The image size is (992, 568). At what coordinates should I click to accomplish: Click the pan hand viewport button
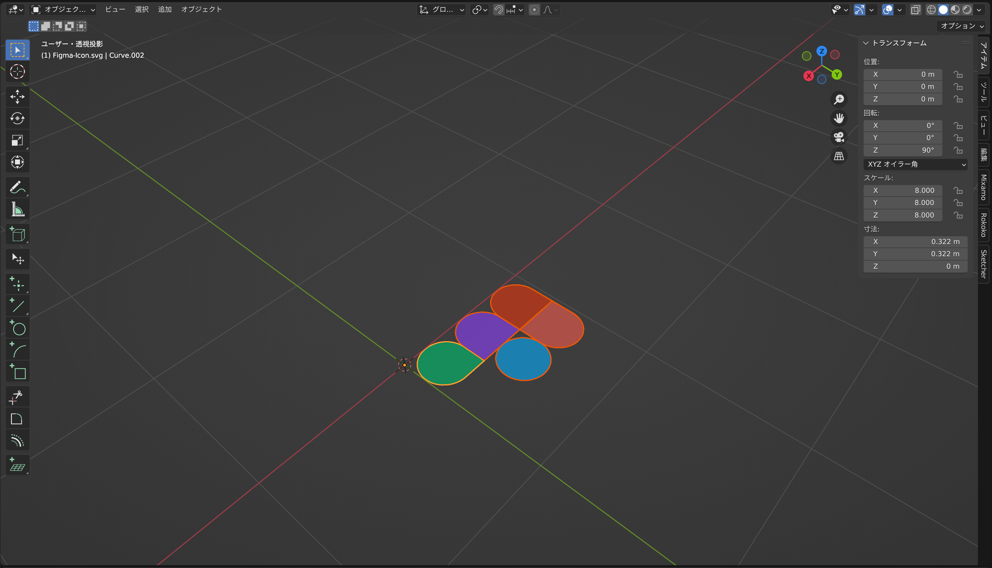coord(839,118)
